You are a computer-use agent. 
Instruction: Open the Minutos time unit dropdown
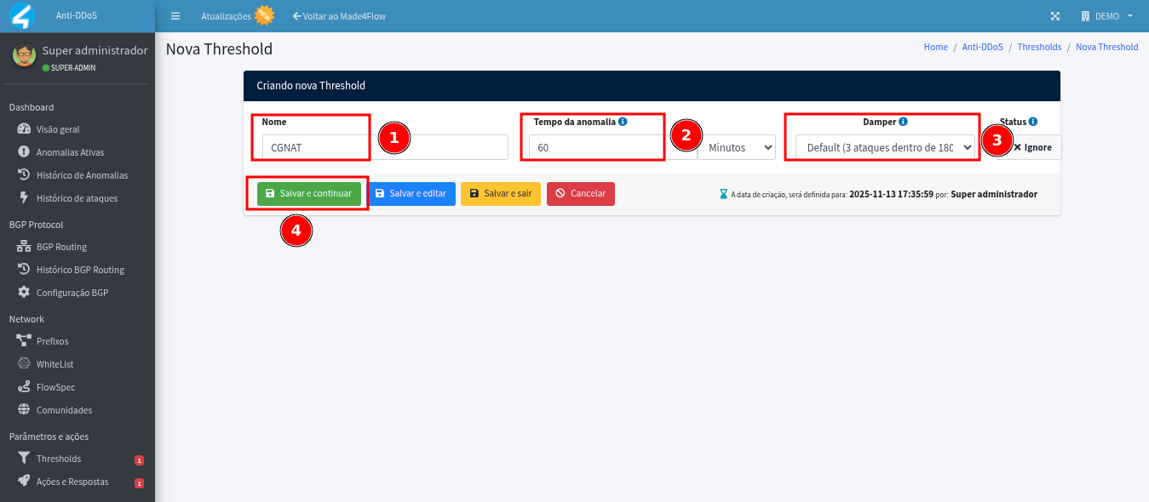736,147
